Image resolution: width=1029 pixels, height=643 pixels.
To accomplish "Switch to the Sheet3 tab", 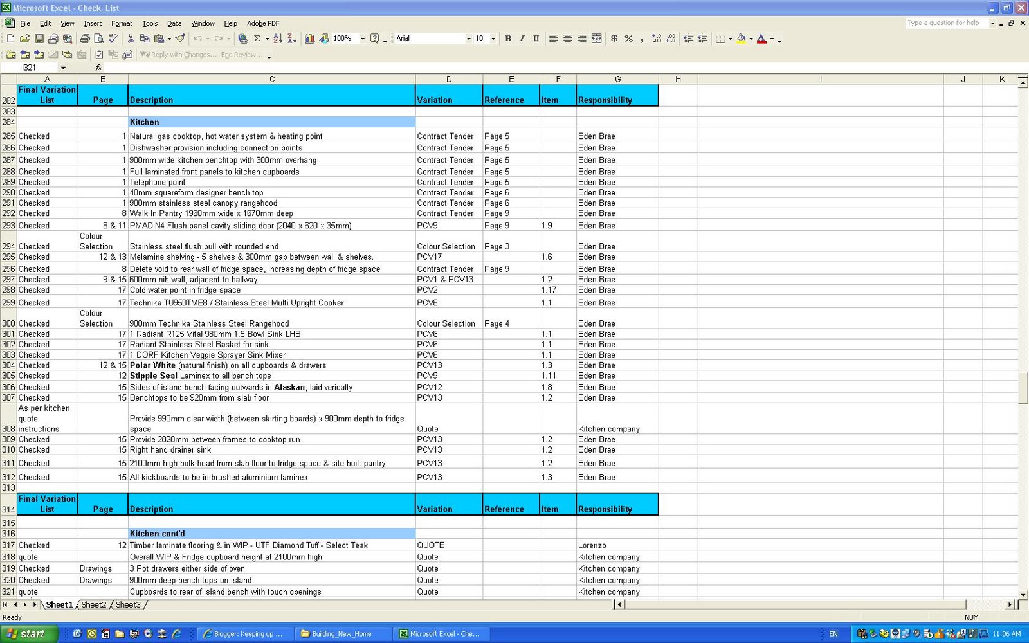I will coord(128,604).
